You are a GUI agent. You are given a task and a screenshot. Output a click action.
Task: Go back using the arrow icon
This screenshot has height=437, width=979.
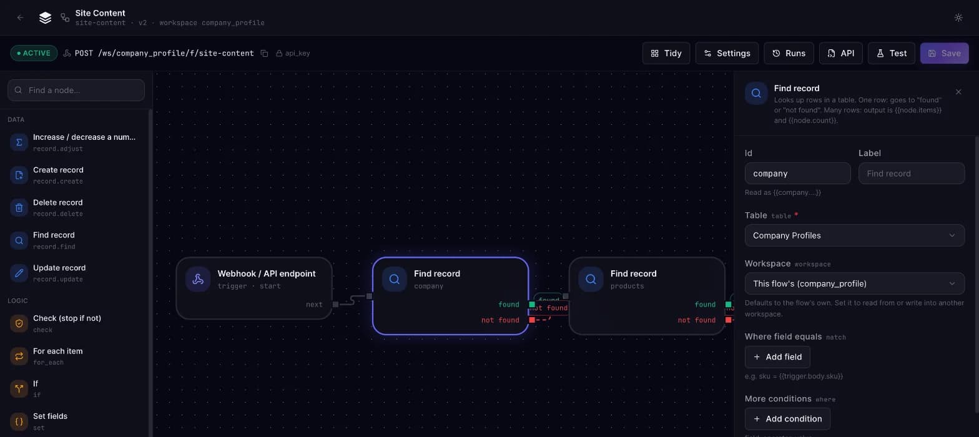[x=21, y=17]
